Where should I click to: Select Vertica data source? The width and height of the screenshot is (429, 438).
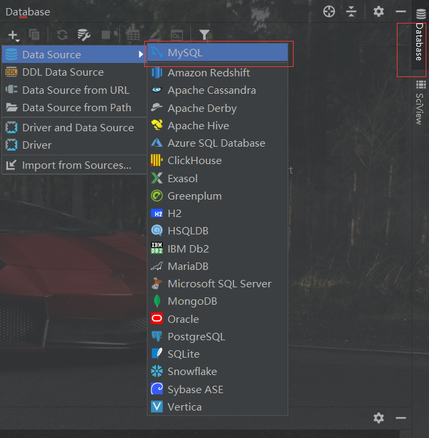217,407
